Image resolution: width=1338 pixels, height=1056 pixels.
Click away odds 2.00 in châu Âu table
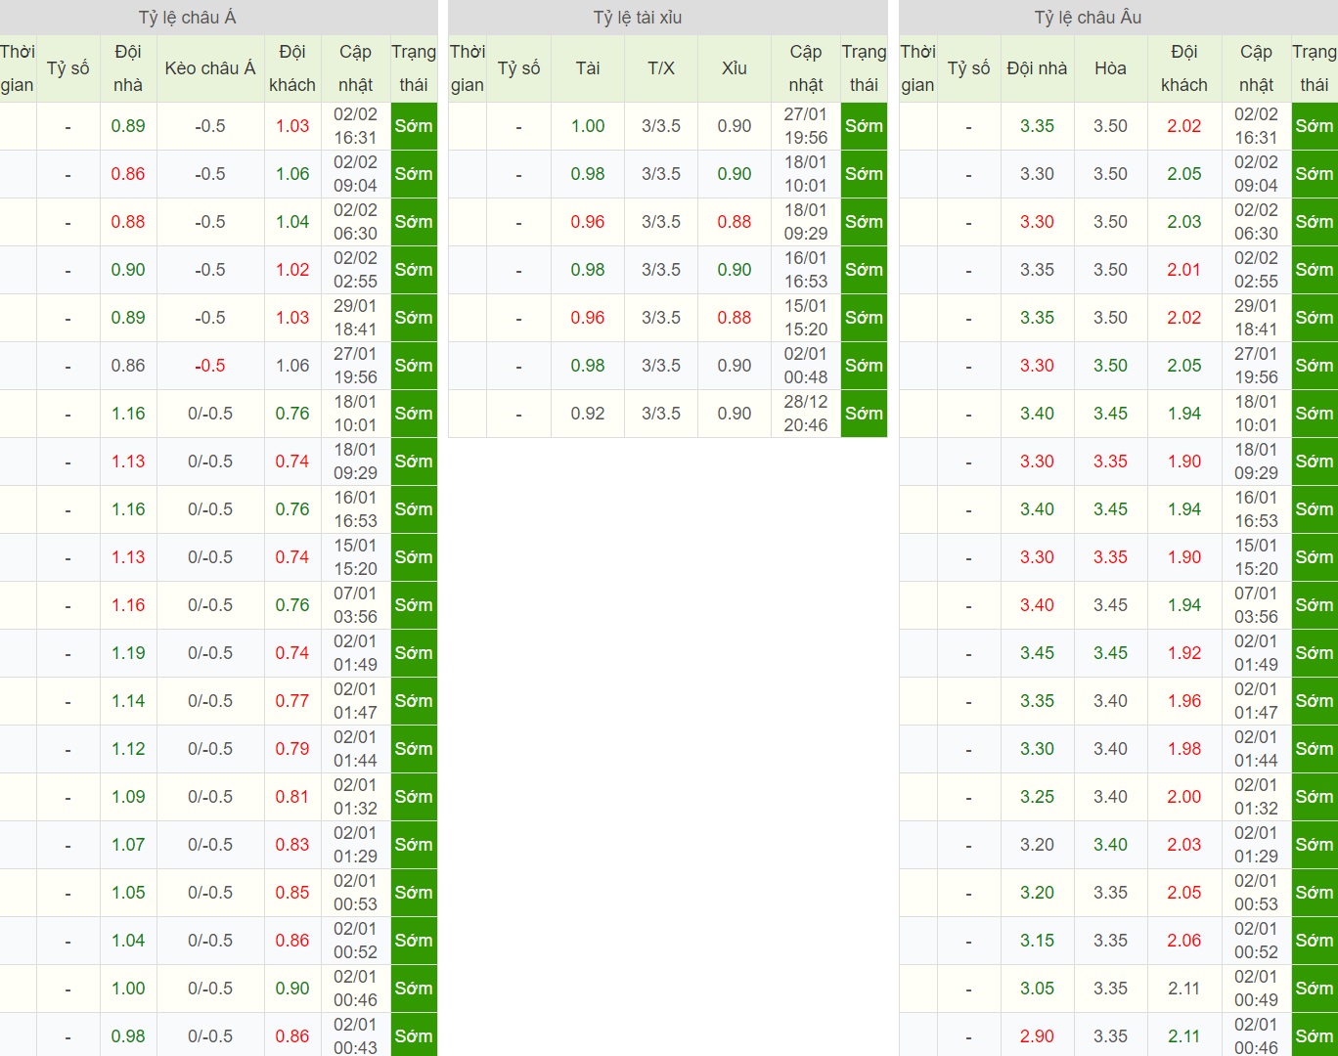point(1184,797)
